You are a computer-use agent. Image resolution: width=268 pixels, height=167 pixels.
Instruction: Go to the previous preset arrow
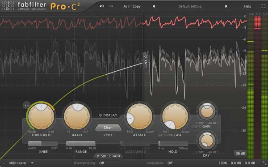pos(154,6)
